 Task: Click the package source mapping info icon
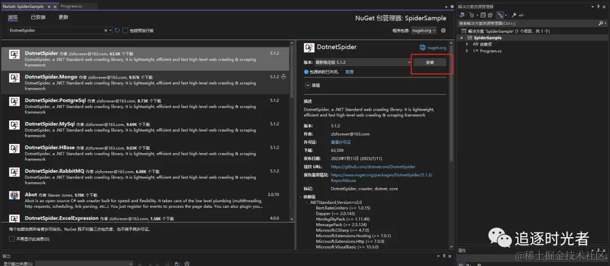point(306,72)
